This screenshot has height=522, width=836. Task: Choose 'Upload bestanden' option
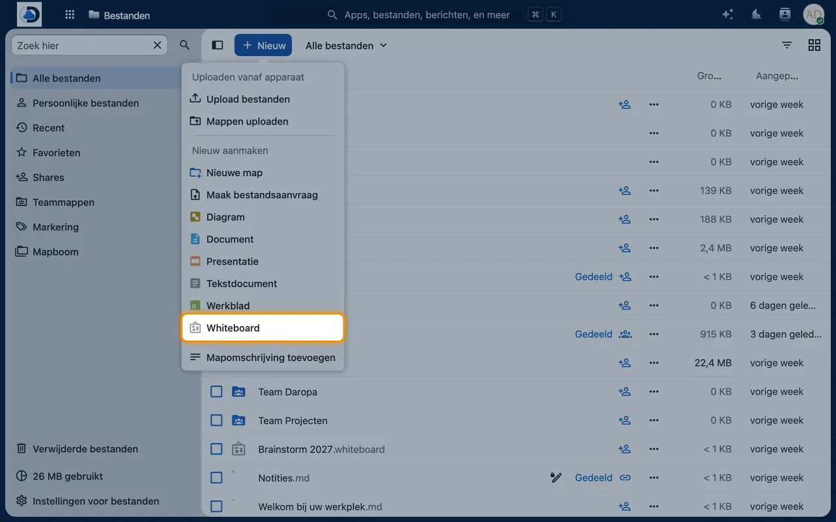[x=263, y=99]
